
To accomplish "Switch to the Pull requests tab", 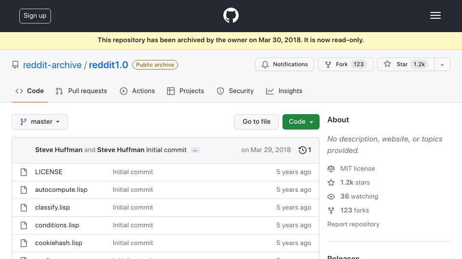I will click(81, 91).
